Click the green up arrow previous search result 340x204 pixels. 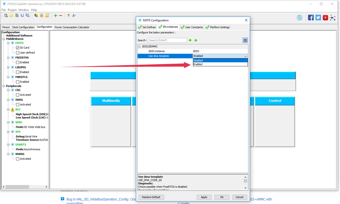[196, 41]
